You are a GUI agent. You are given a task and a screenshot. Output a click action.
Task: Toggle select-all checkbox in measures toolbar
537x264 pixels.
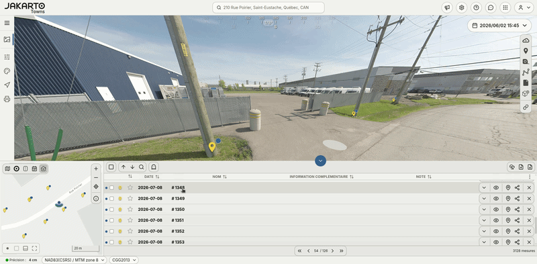(111, 167)
